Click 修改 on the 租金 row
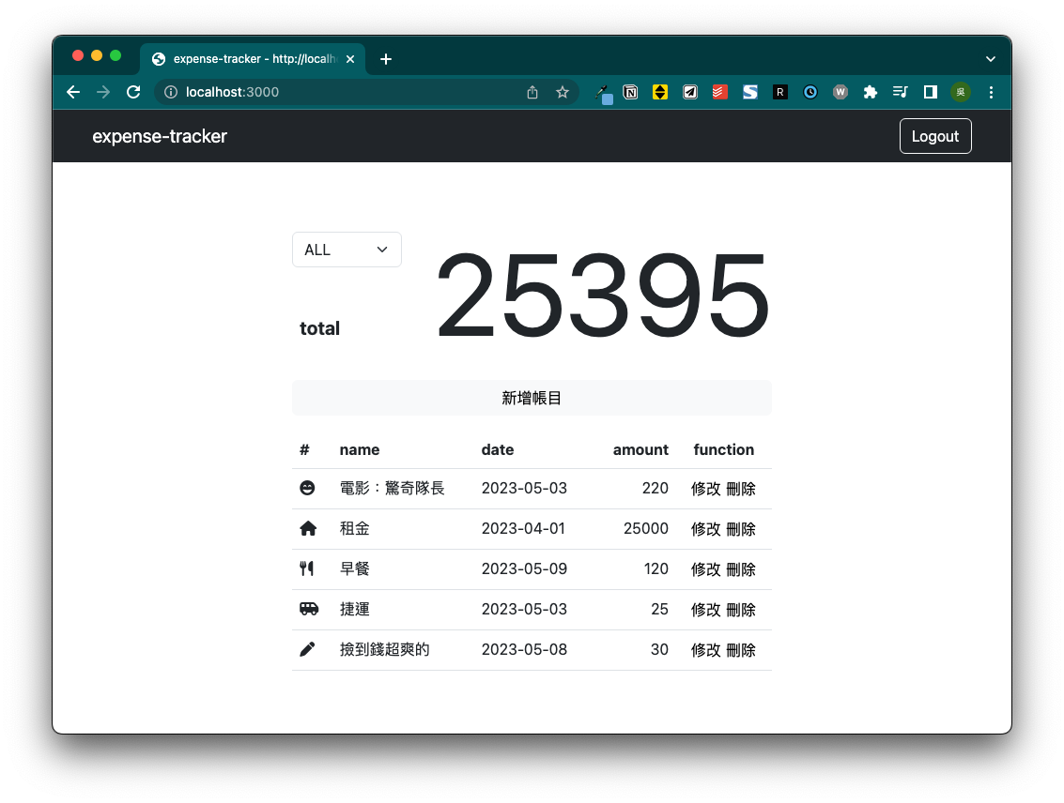Screen dimensions: 1064x803 (706, 528)
